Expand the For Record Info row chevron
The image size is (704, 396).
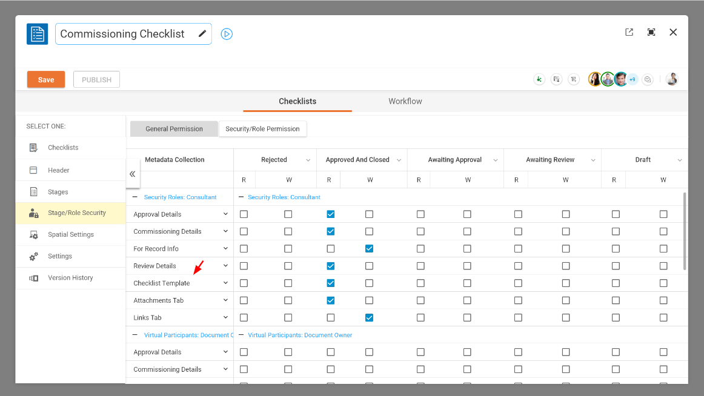tap(225, 248)
